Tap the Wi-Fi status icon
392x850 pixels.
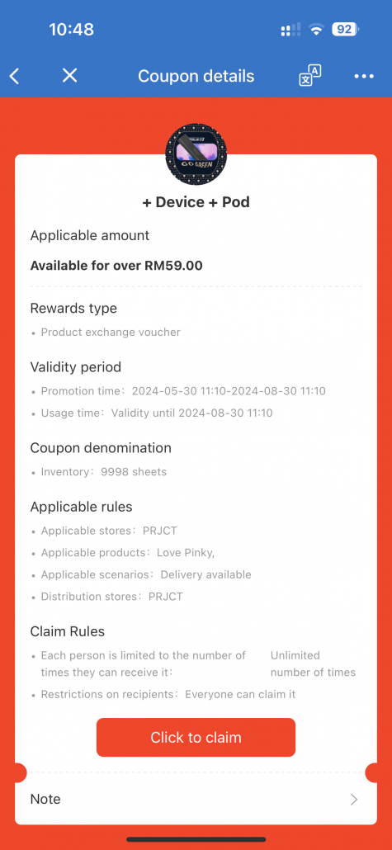click(x=315, y=30)
